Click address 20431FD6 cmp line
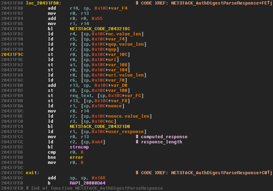 [x=12, y=152]
